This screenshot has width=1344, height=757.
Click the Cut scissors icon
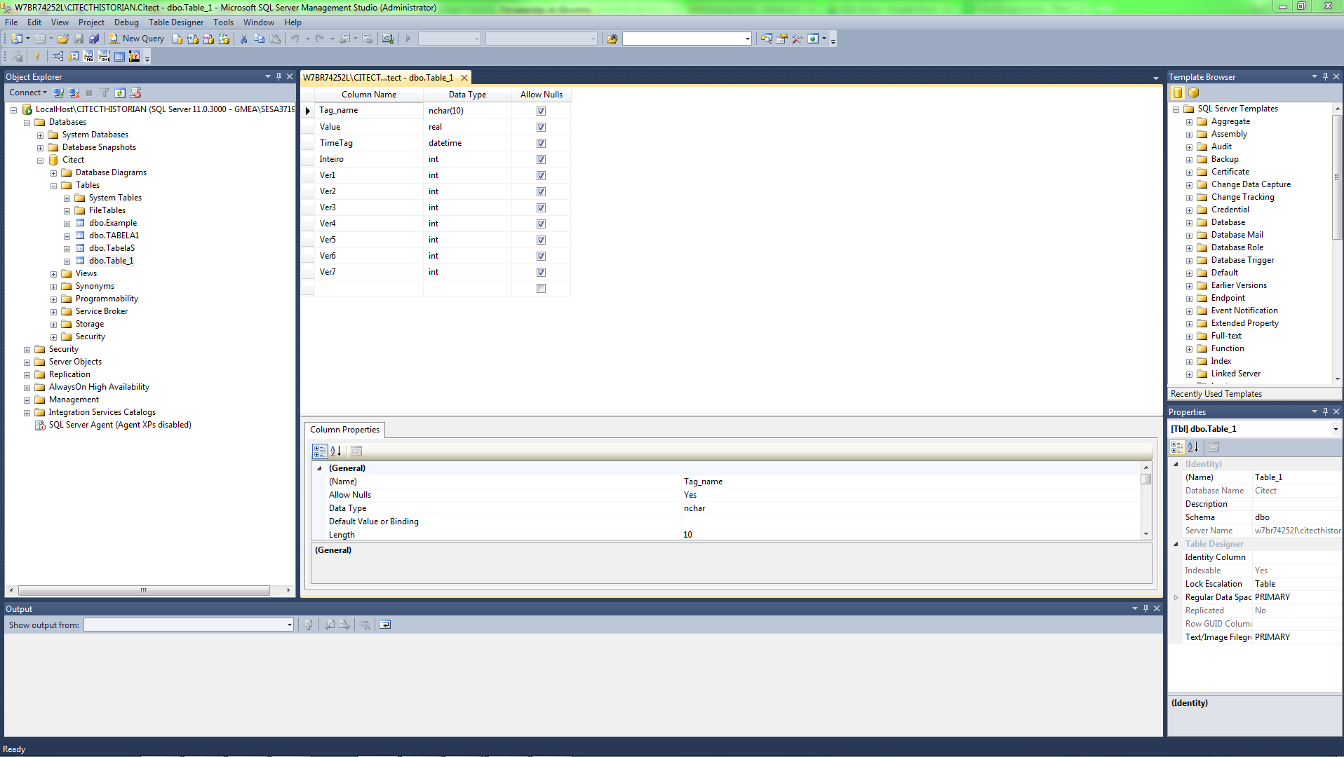click(x=243, y=39)
